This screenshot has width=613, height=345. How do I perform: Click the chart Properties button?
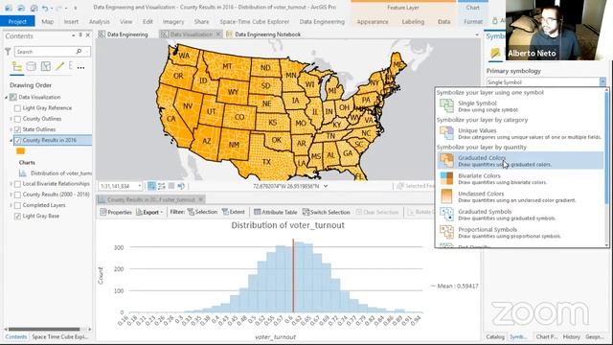click(116, 212)
